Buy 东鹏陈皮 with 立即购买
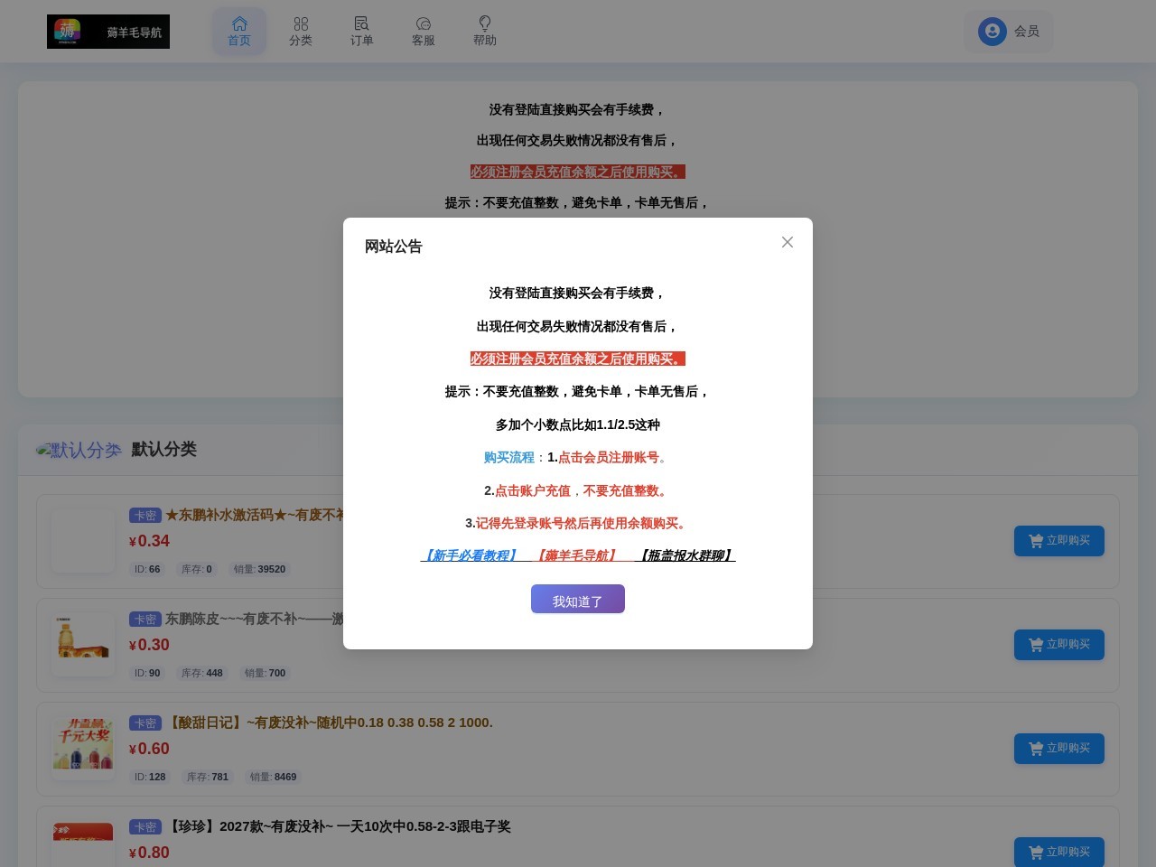The width and height of the screenshot is (1156, 867). click(1059, 645)
